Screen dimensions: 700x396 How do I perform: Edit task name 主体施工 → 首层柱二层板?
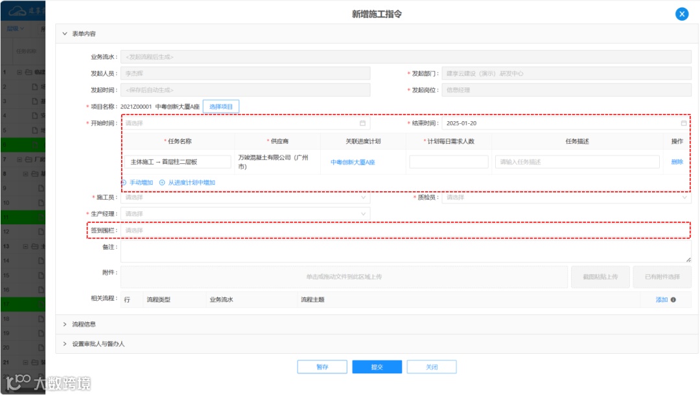tap(178, 162)
